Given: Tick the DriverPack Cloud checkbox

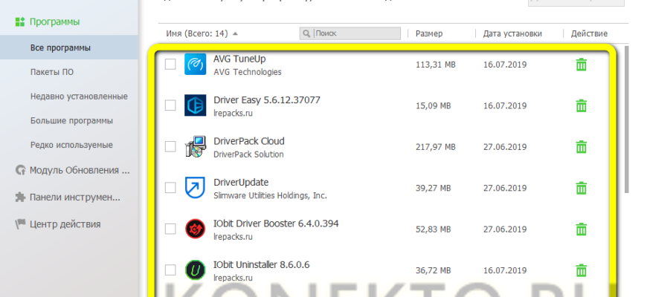Looking at the screenshot, I should [x=170, y=147].
